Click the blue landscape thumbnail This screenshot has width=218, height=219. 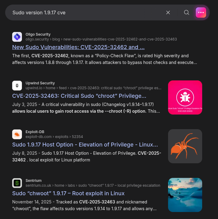tap(185, 195)
